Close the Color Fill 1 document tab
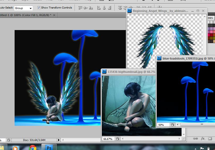This screenshot has height=150, width=215. [54, 15]
